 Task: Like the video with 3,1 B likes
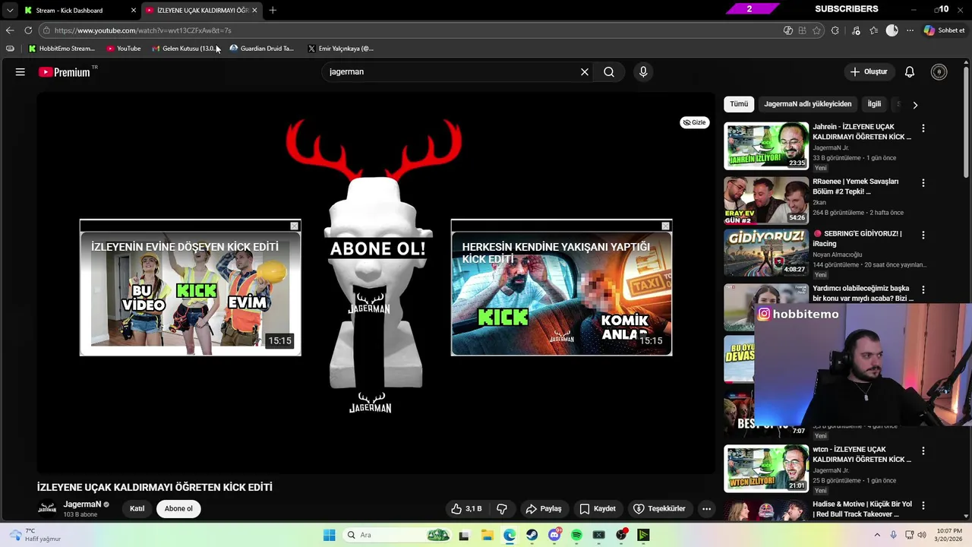(466, 508)
